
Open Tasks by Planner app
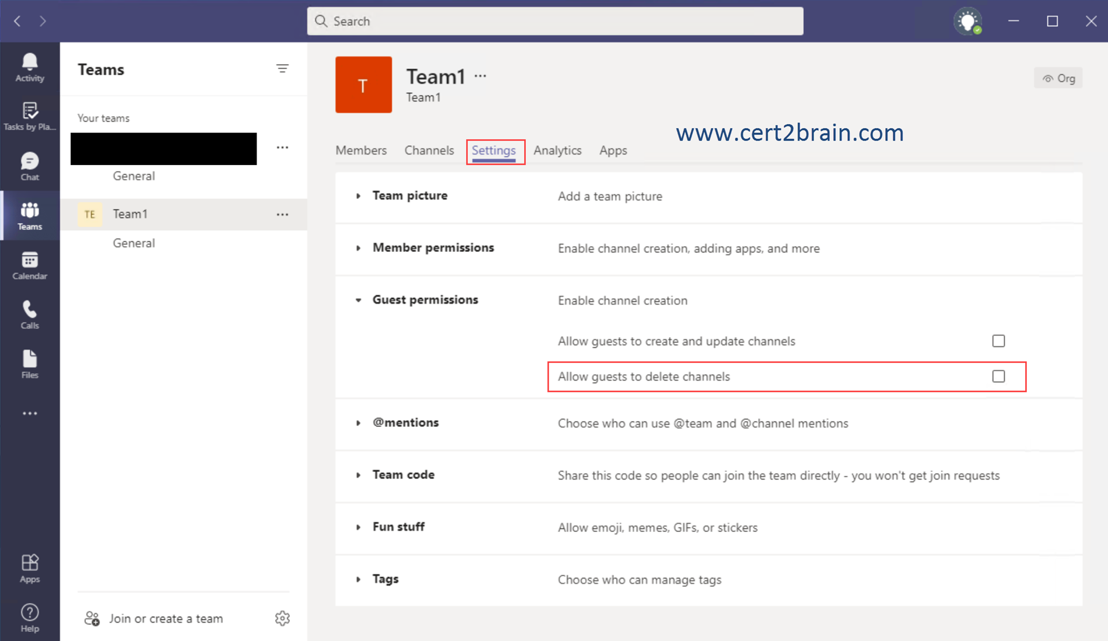pyautogui.click(x=30, y=116)
